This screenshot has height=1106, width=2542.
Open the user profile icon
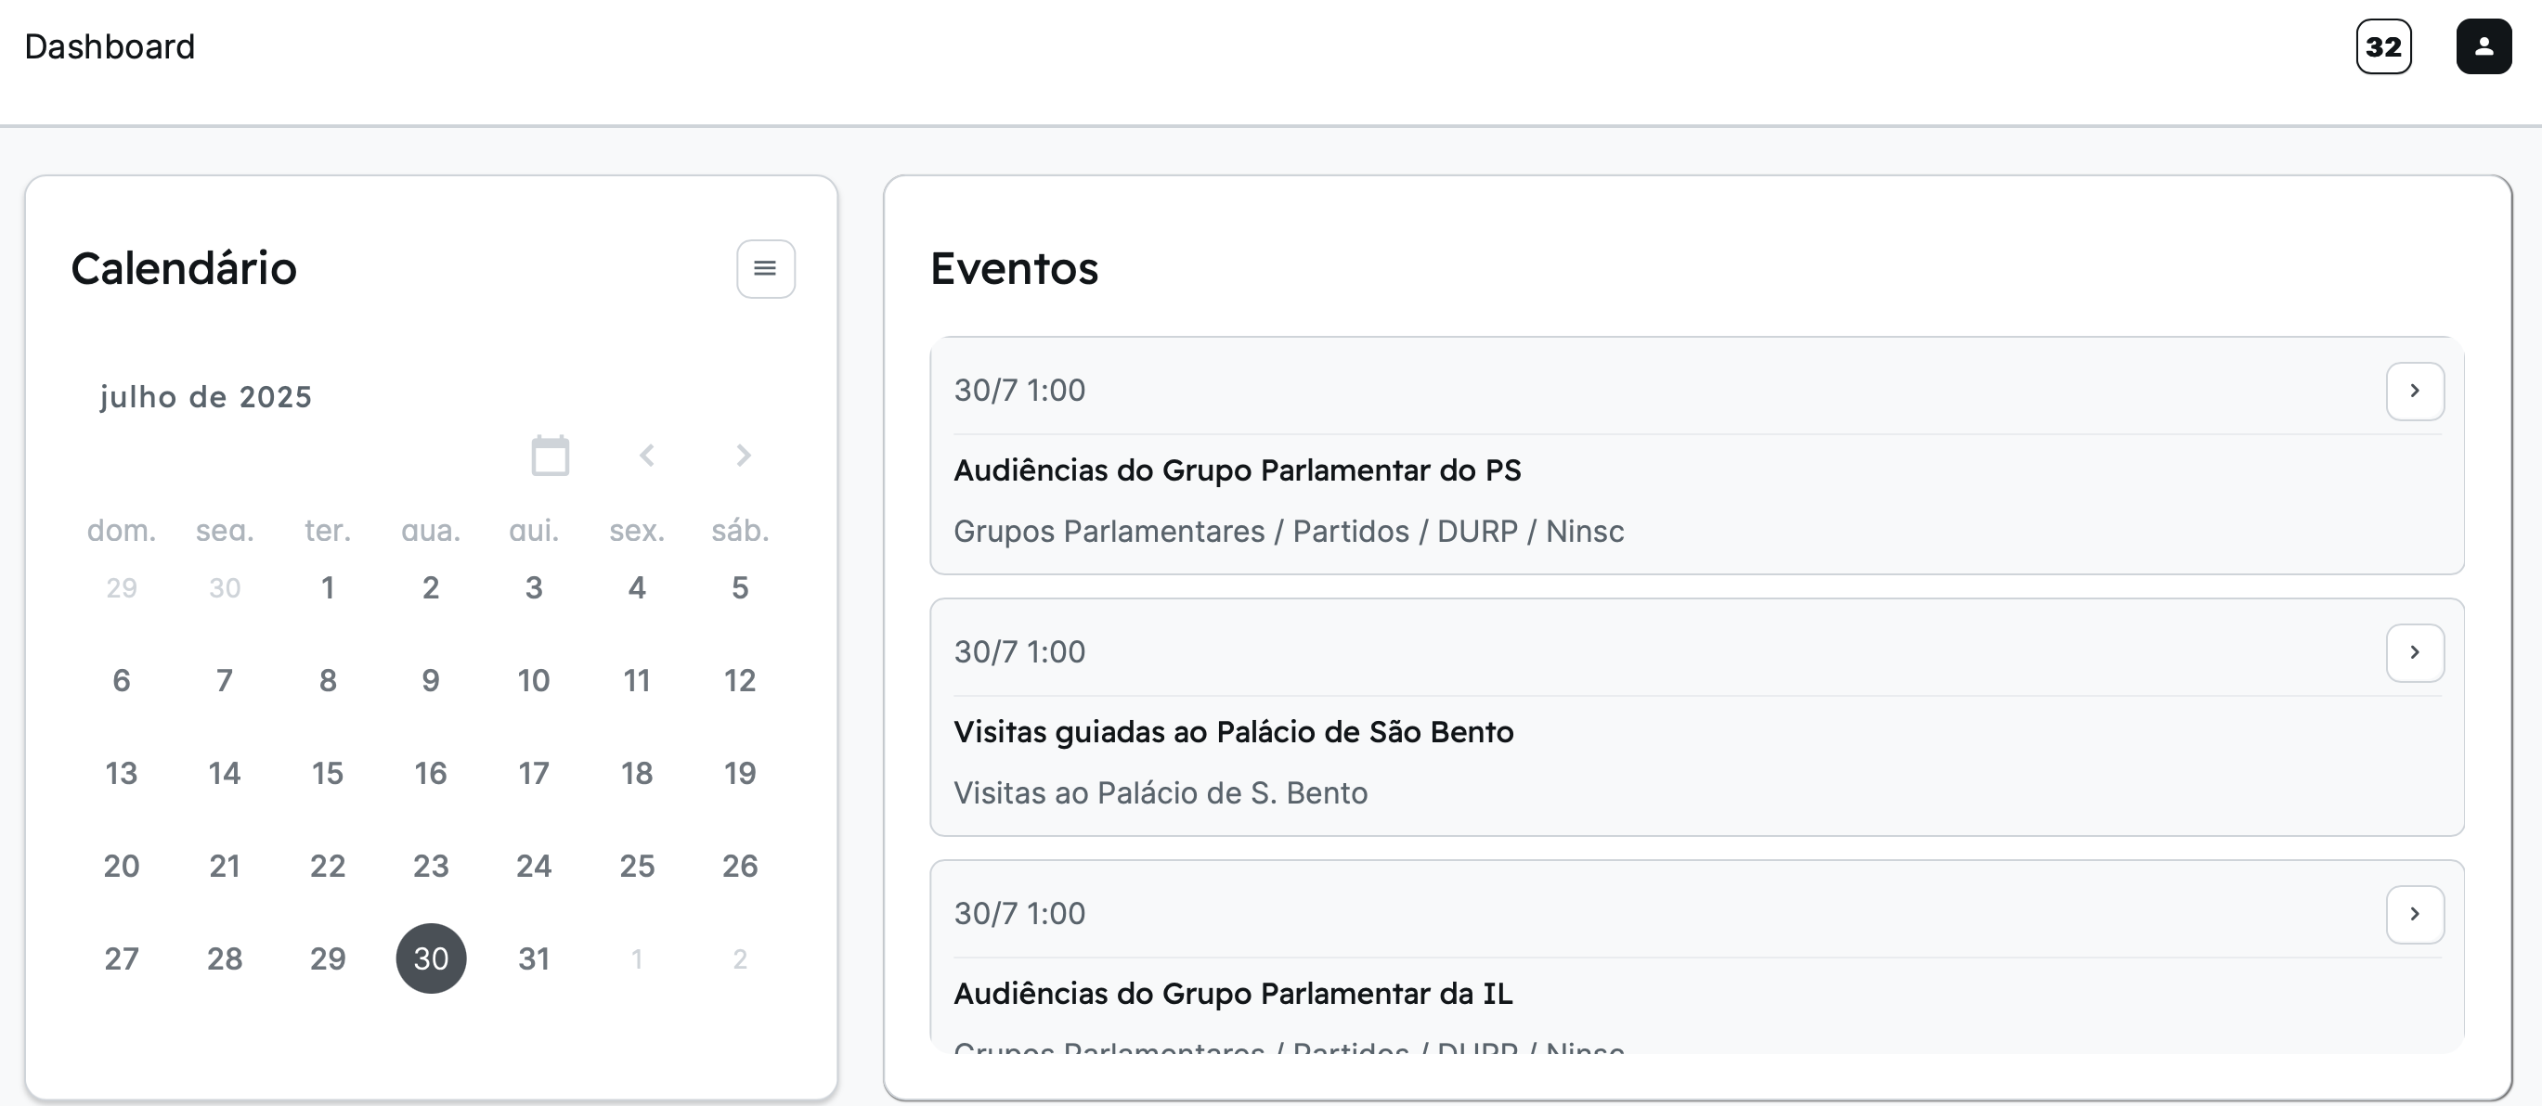click(x=2483, y=46)
